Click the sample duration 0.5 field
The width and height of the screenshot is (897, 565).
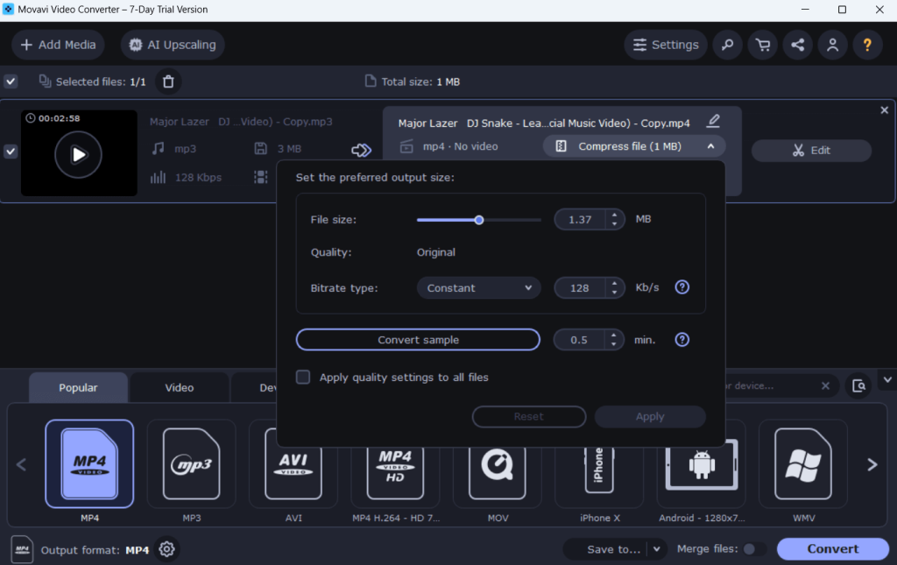[579, 340]
